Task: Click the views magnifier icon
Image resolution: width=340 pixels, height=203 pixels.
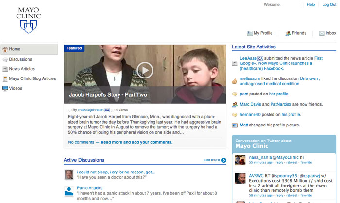Action: click(x=113, y=110)
